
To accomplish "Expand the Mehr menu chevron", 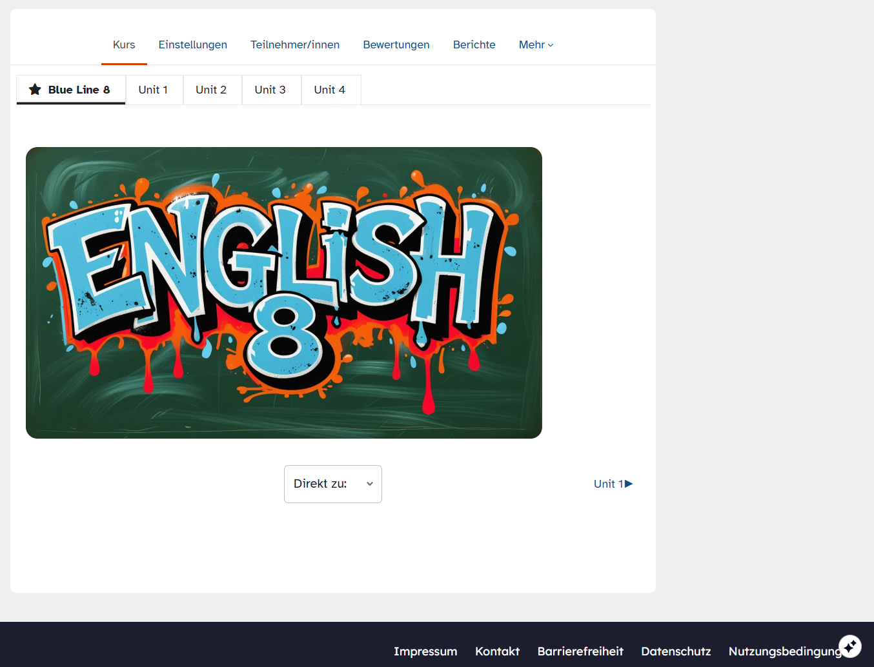I will tap(551, 45).
